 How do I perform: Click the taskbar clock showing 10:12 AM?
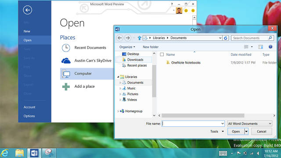tap(271, 153)
